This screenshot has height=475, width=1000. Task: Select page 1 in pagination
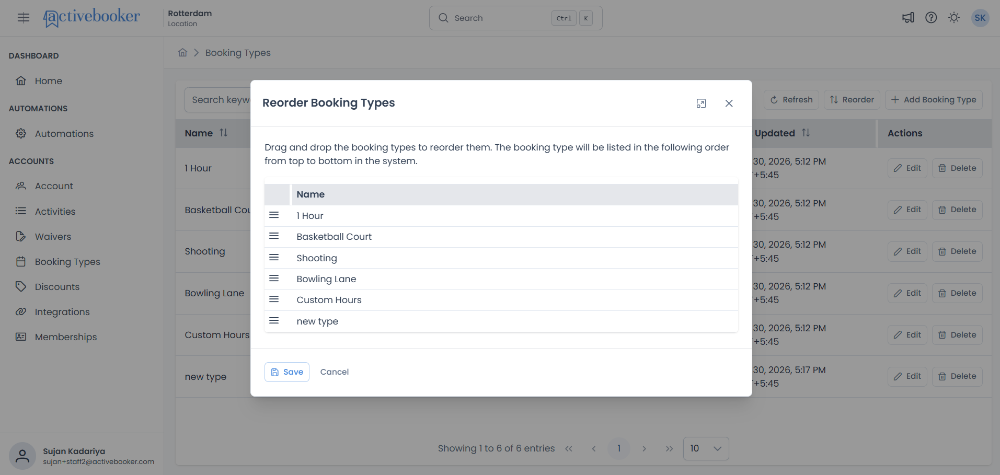(x=619, y=448)
